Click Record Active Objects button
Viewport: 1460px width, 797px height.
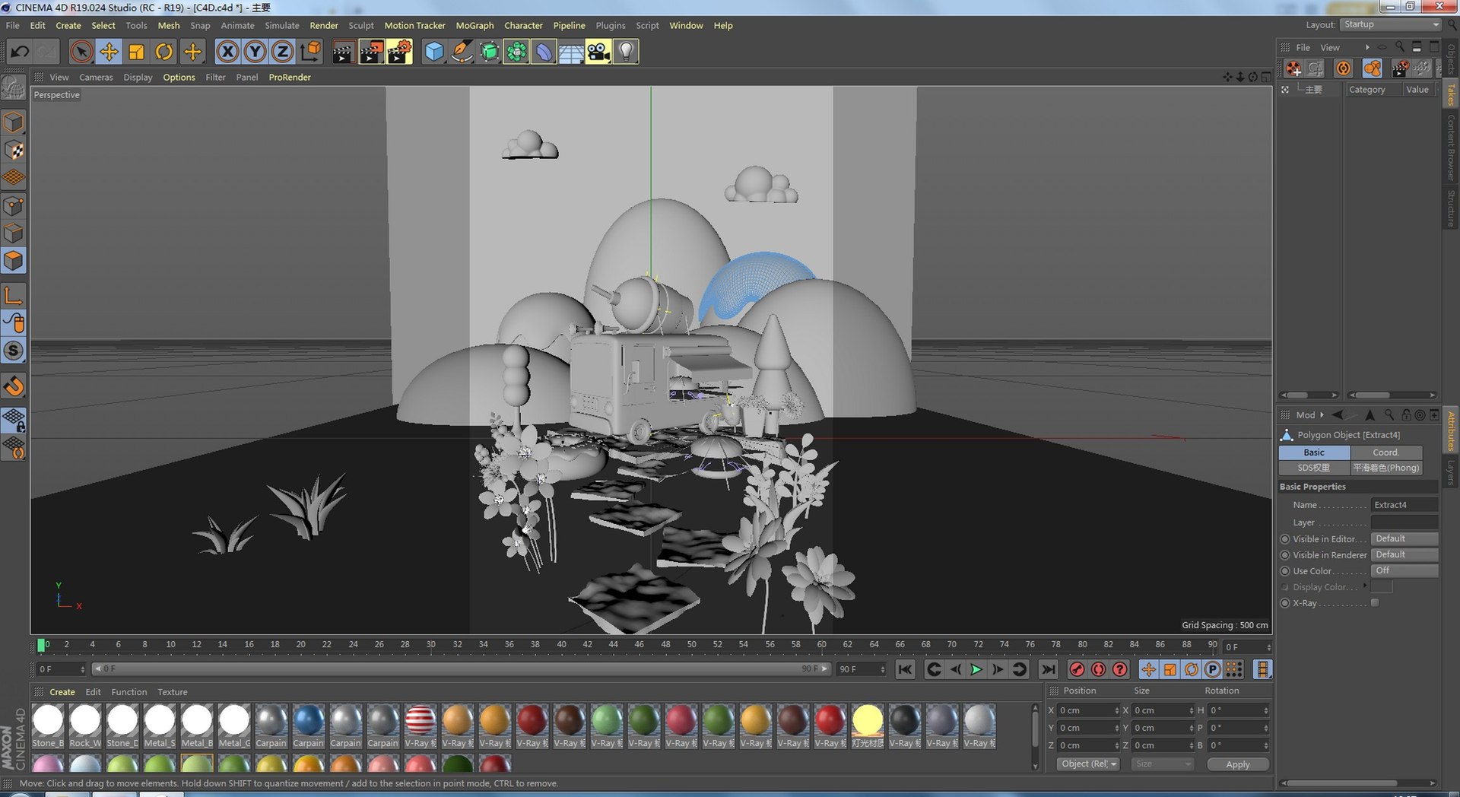1077,669
